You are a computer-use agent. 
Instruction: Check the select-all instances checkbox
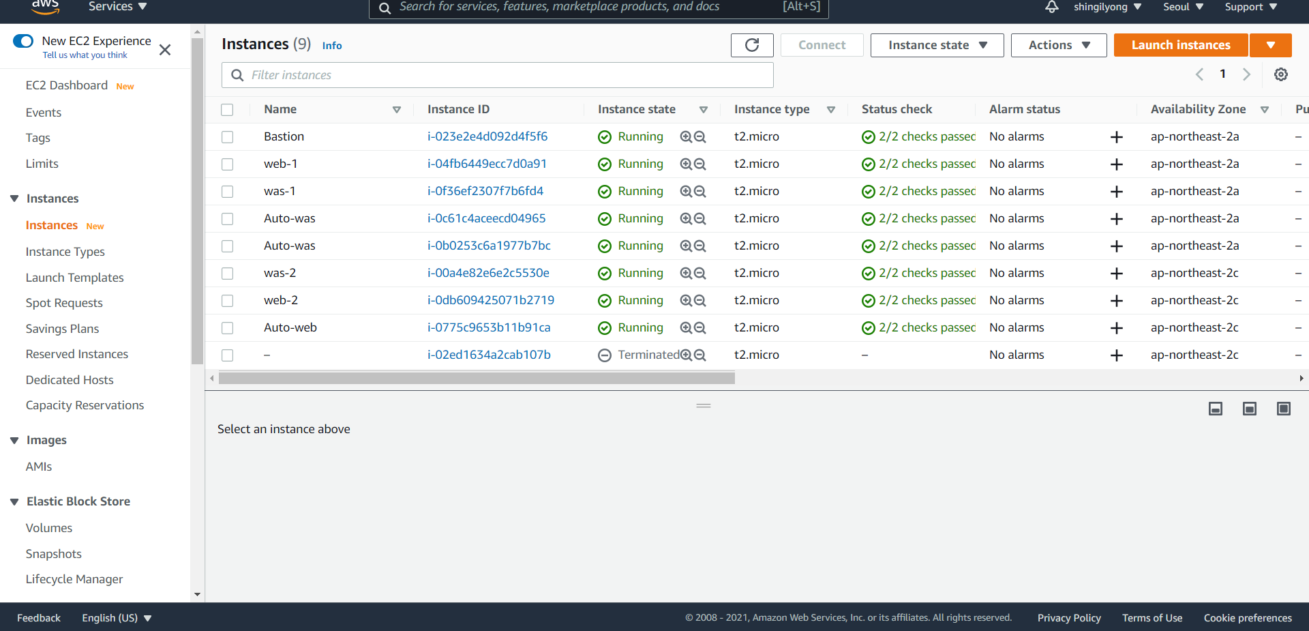(x=227, y=110)
